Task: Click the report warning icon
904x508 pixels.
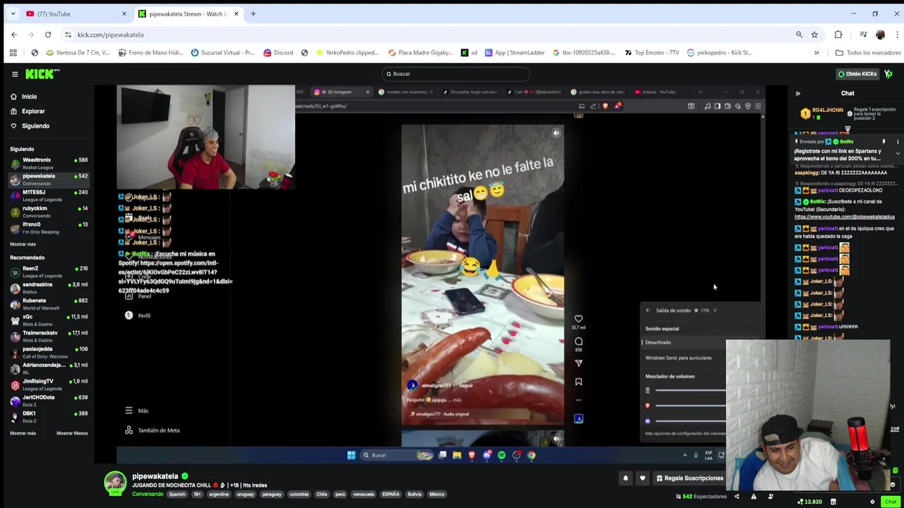Action: pos(754,497)
